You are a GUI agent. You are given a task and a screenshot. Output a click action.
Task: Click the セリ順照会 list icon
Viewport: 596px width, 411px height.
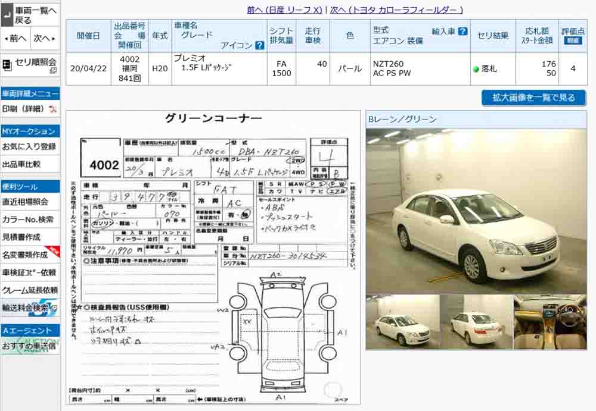[x=7, y=65]
